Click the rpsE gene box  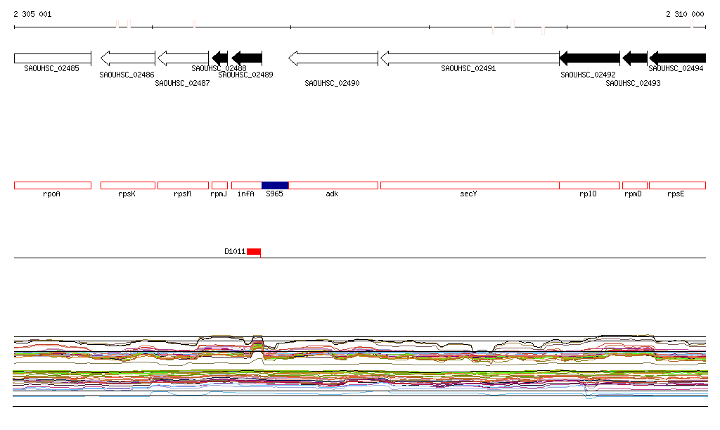677,186
